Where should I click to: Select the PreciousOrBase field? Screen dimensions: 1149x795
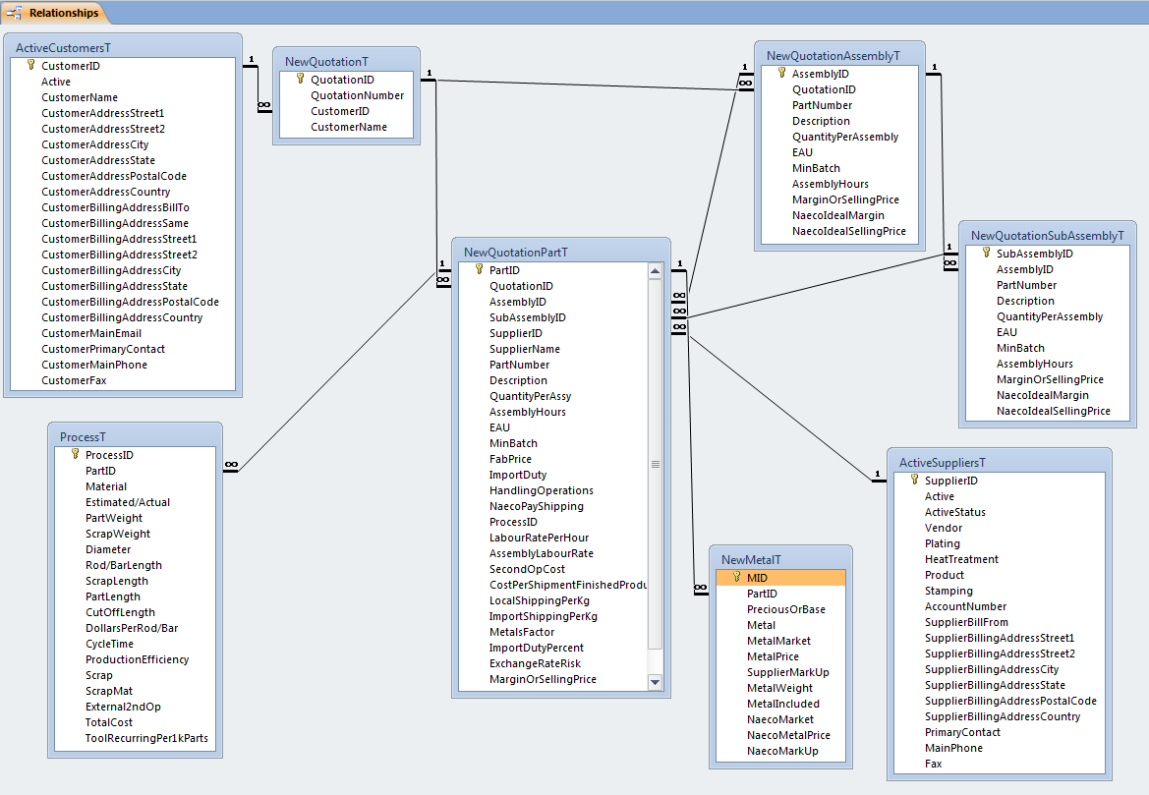tap(780, 609)
